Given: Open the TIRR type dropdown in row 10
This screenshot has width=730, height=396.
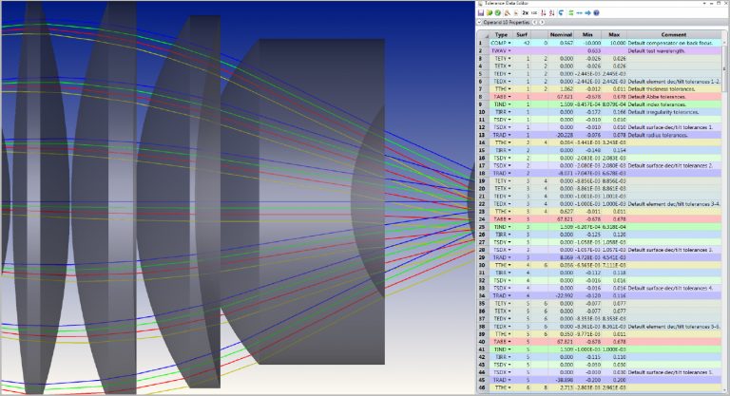Looking at the screenshot, I should click(509, 112).
